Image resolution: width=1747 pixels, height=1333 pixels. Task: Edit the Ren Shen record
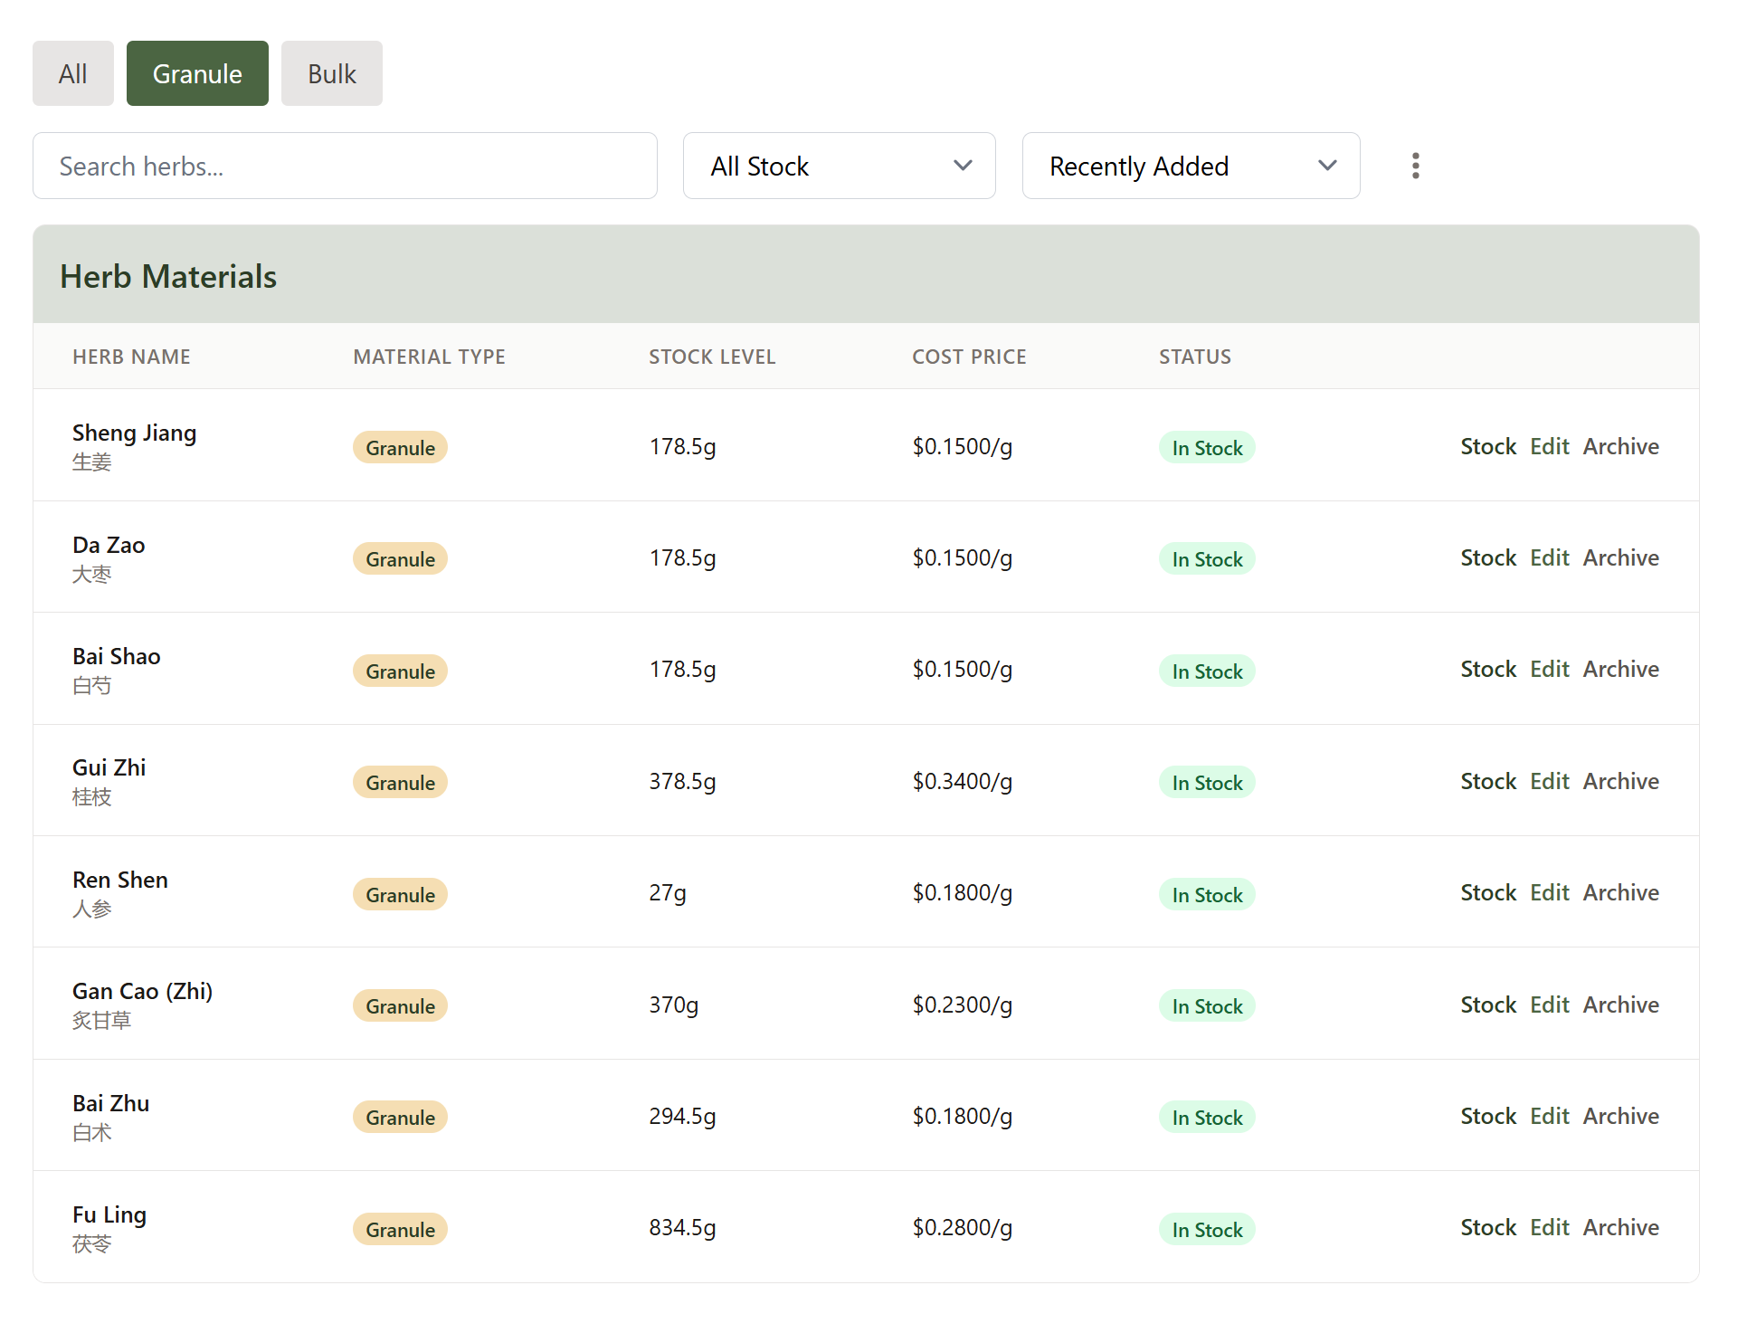[1550, 892]
